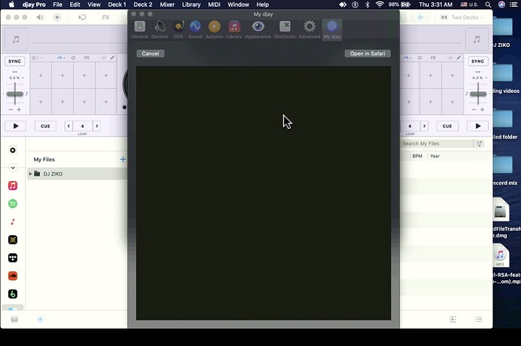Open left deck tempo percent dropdown
The height and width of the screenshot is (346, 521).
coord(17,78)
